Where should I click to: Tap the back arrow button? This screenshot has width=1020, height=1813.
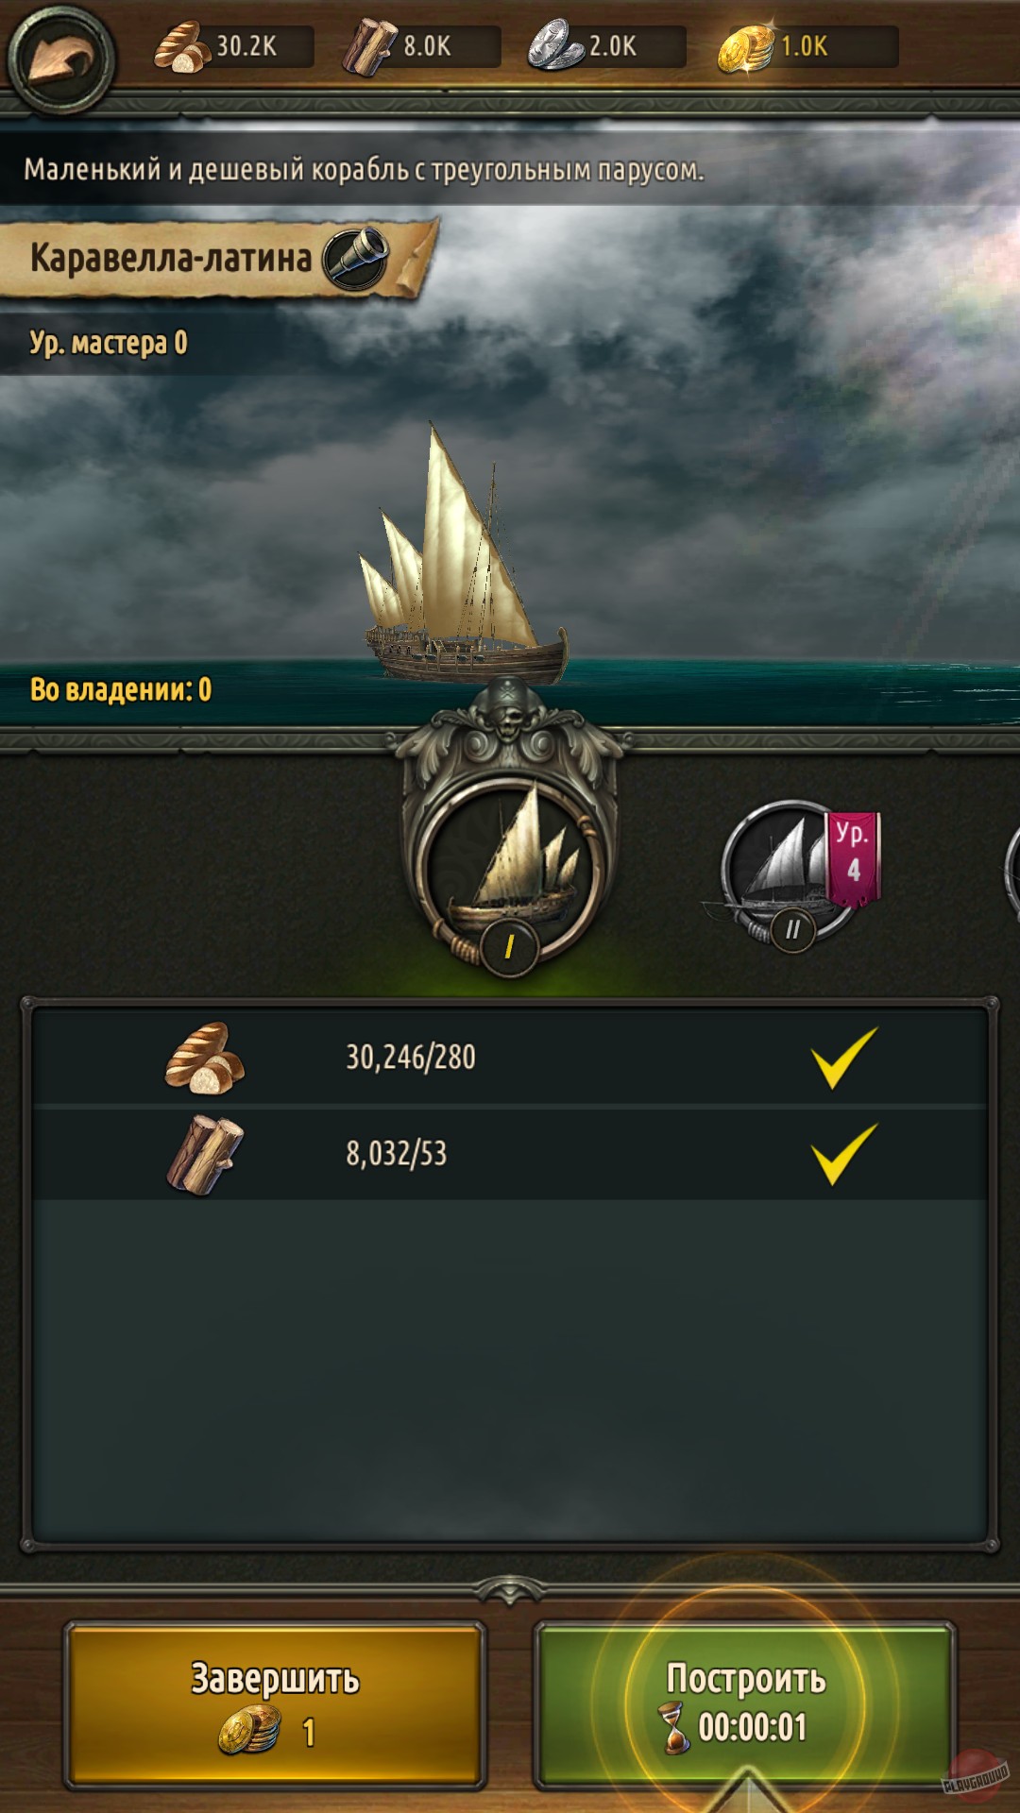(x=61, y=57)
